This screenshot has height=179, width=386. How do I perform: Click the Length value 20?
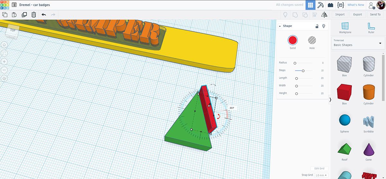(x=322, y=78)
